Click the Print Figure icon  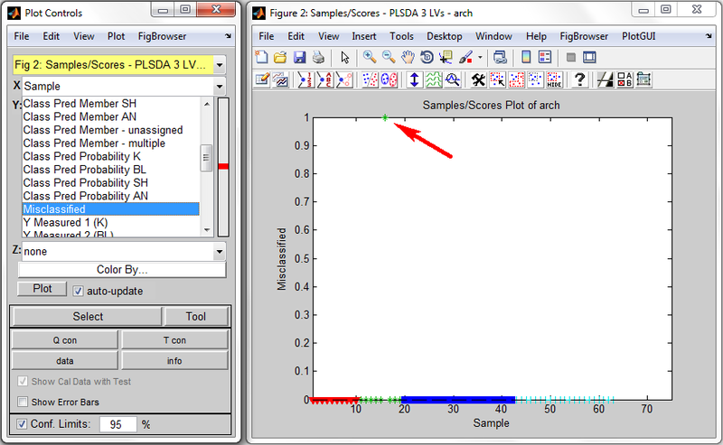(317, 57)
